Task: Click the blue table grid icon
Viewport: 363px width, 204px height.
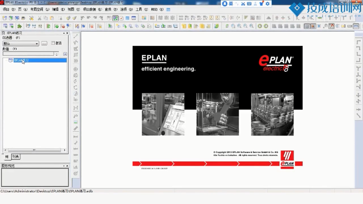Action: (x=127, y=18)
